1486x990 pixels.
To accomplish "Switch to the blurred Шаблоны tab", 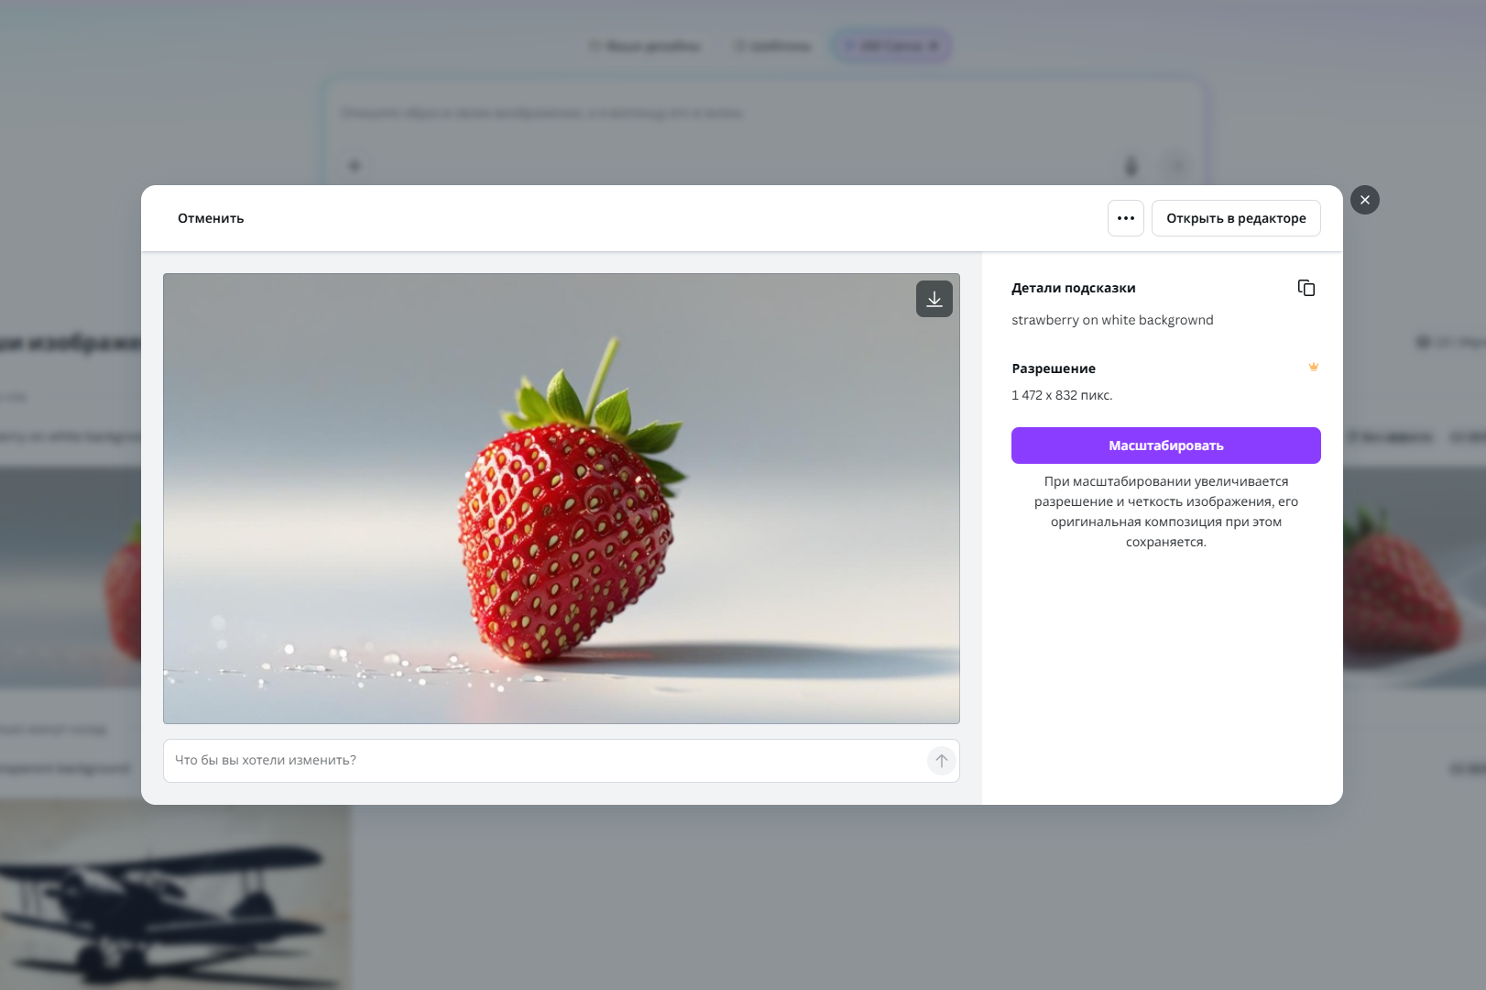I will pos(773,46).
